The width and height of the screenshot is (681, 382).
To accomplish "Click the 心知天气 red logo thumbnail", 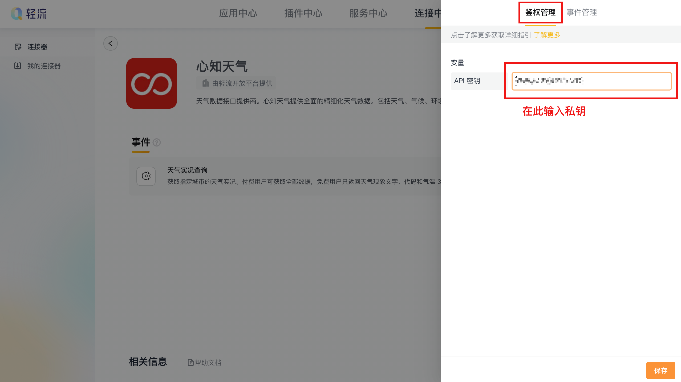I will coord(152,83).
